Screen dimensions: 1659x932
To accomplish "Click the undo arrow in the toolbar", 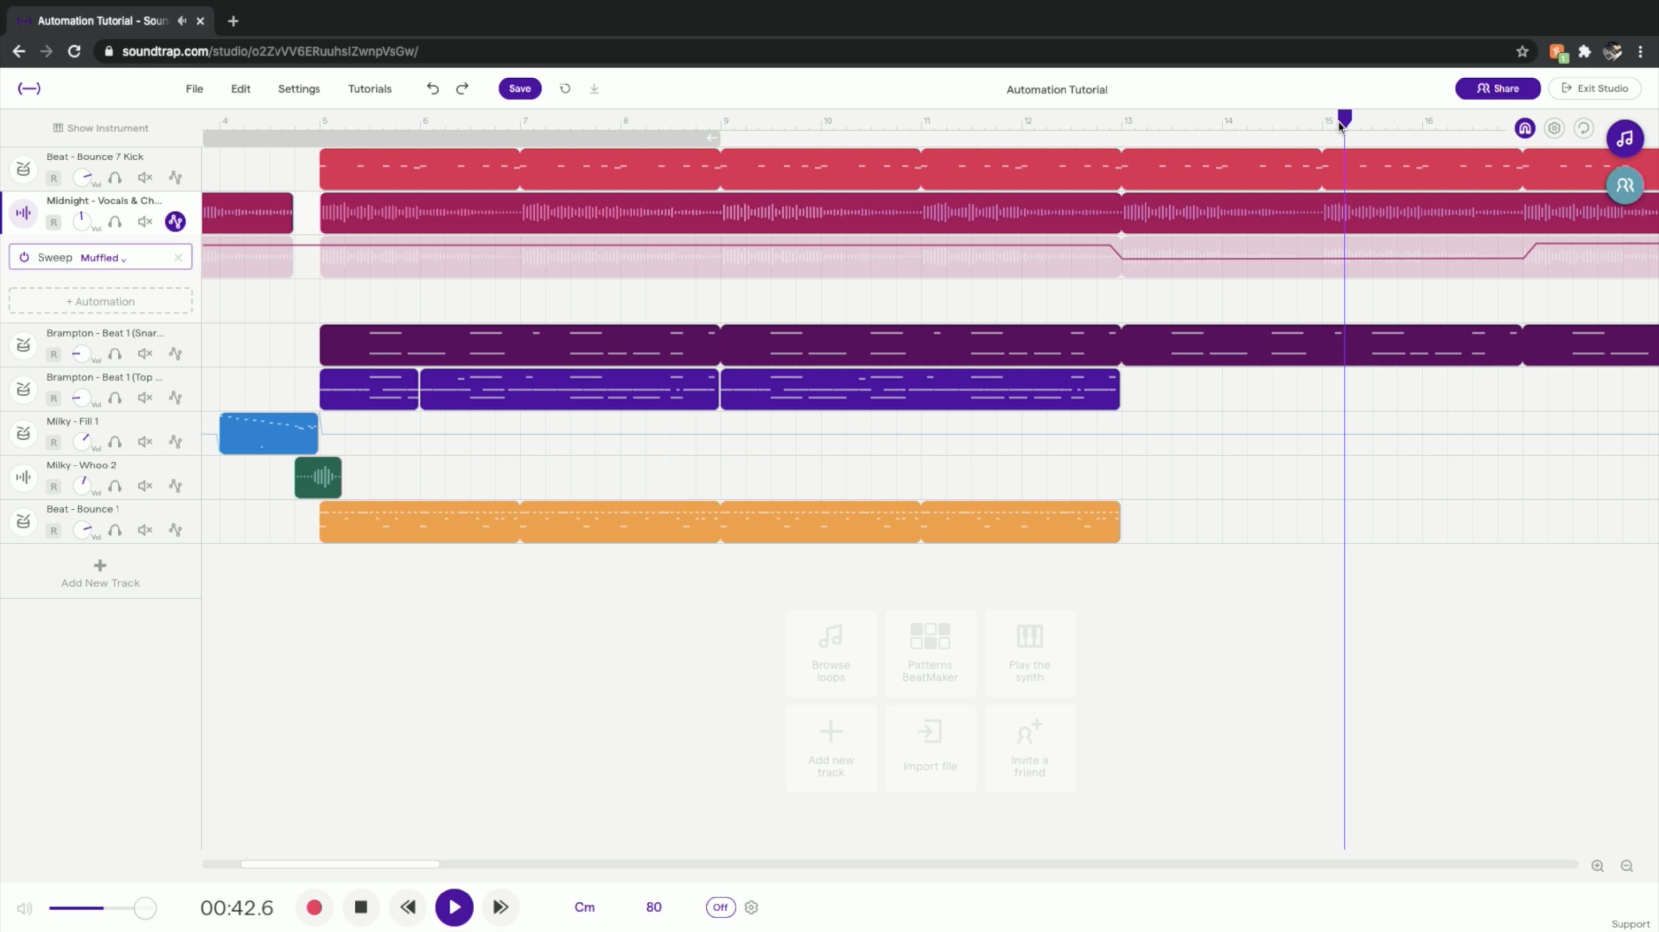I will tap(432, 88).
